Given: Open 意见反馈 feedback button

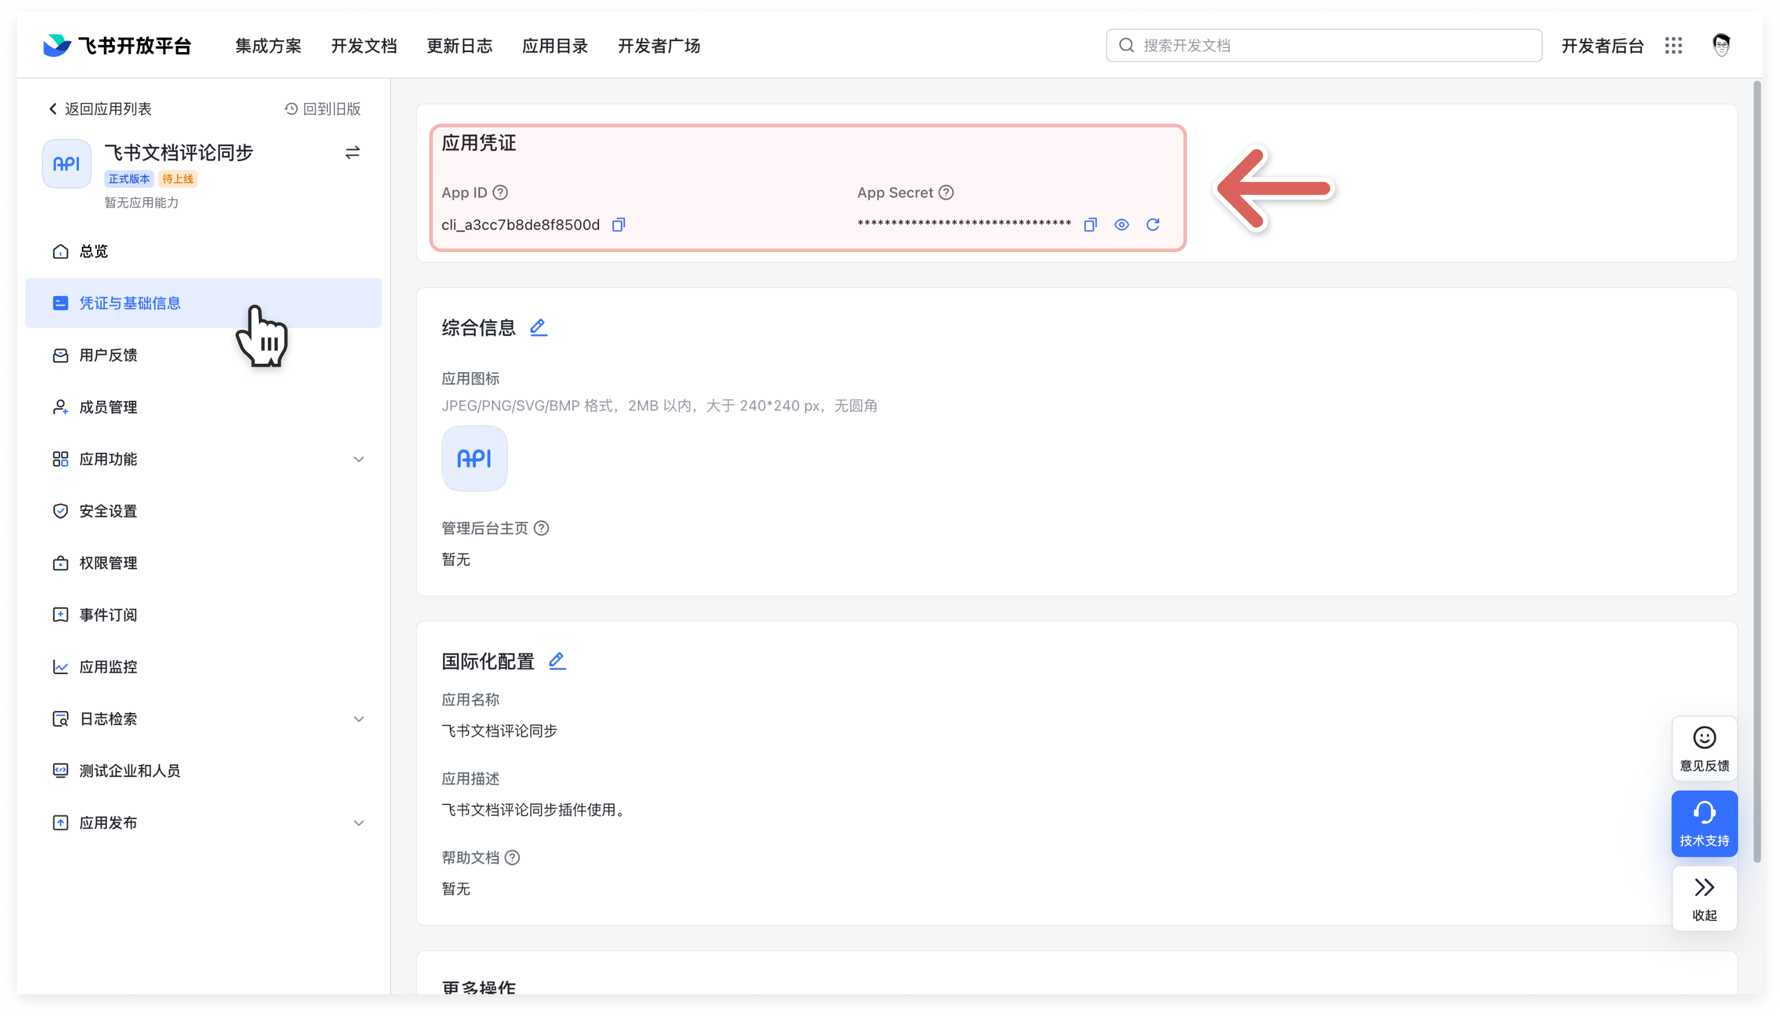Looking at the screenshot, I should click(x=1704, y=749).
